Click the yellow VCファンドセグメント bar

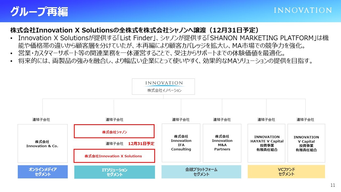pos(286,171)
